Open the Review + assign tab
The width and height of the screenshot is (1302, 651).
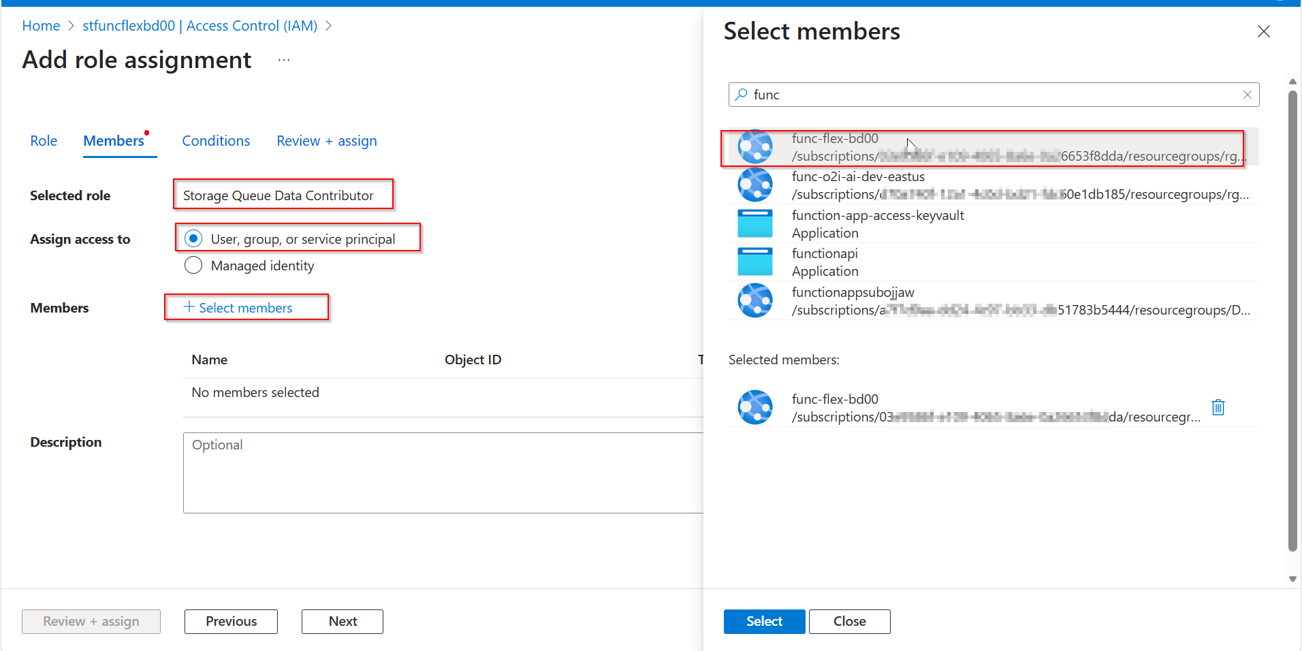[327, 141]
